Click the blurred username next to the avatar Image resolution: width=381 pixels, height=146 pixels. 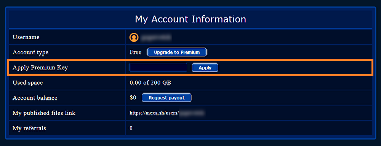(157, 37)
